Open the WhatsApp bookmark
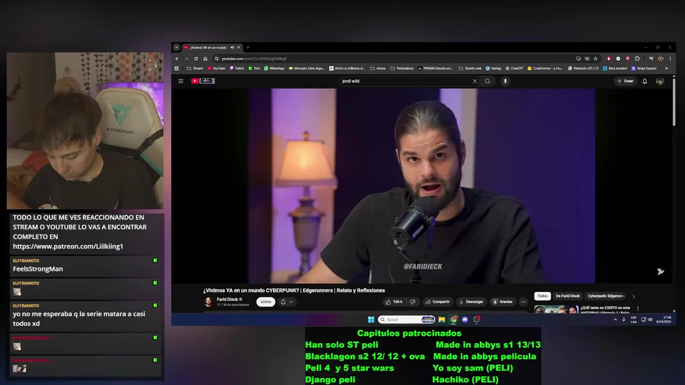 274,68
